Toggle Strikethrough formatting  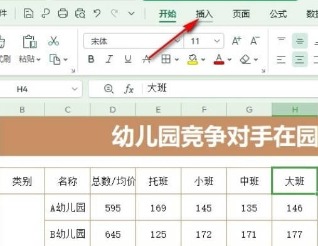point(146,59)
